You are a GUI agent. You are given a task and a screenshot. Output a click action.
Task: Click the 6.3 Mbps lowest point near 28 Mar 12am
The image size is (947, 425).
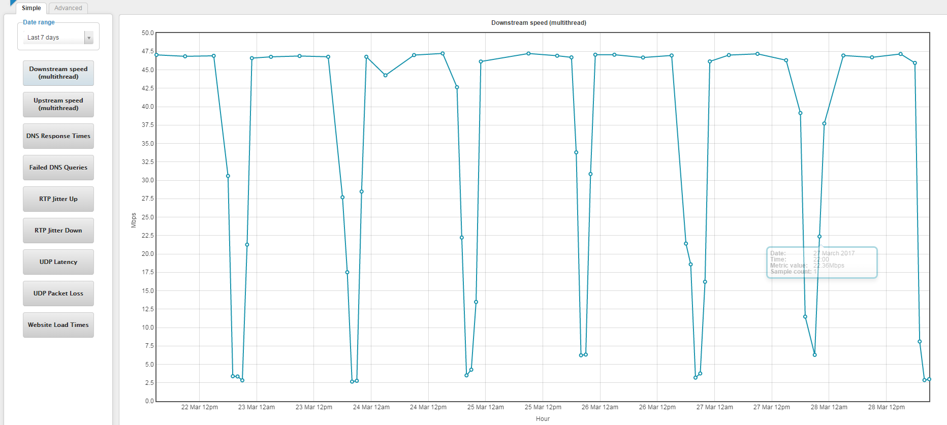[815, 355]
